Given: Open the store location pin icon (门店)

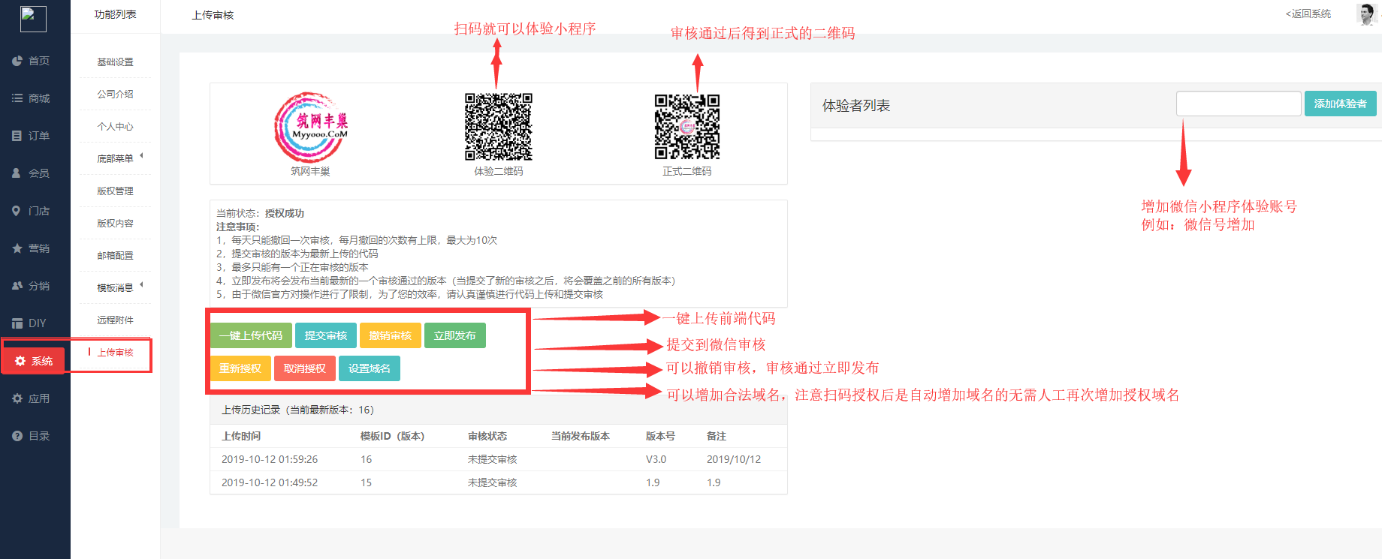Looking at the screenshot, I should point(17,211).
